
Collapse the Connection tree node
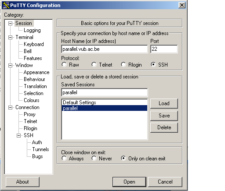click(x=10, y=107)
